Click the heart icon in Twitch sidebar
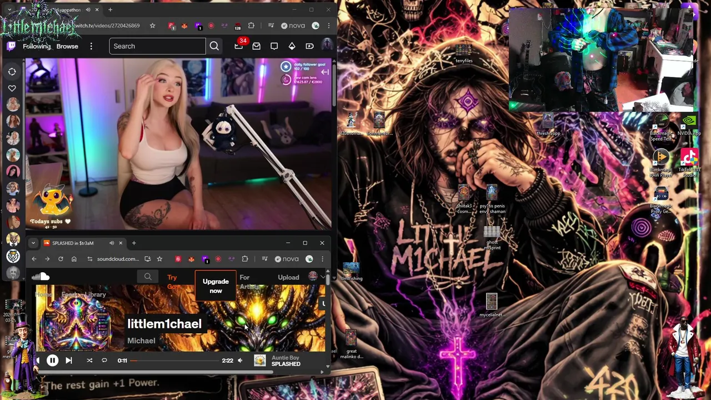Screen dimensions: 711x400 [x=12, y=88]
